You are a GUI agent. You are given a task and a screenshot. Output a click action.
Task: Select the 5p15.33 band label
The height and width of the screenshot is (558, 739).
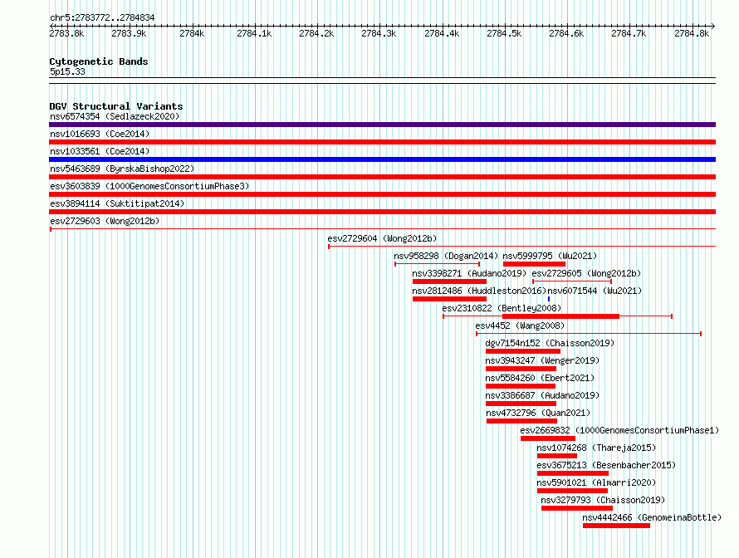click(67, 71)
